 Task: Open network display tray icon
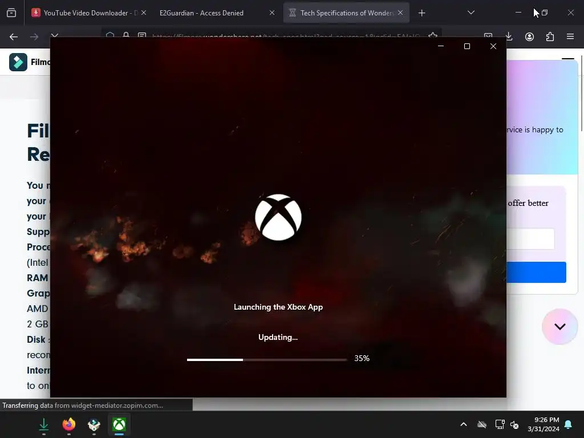(500, 424)
